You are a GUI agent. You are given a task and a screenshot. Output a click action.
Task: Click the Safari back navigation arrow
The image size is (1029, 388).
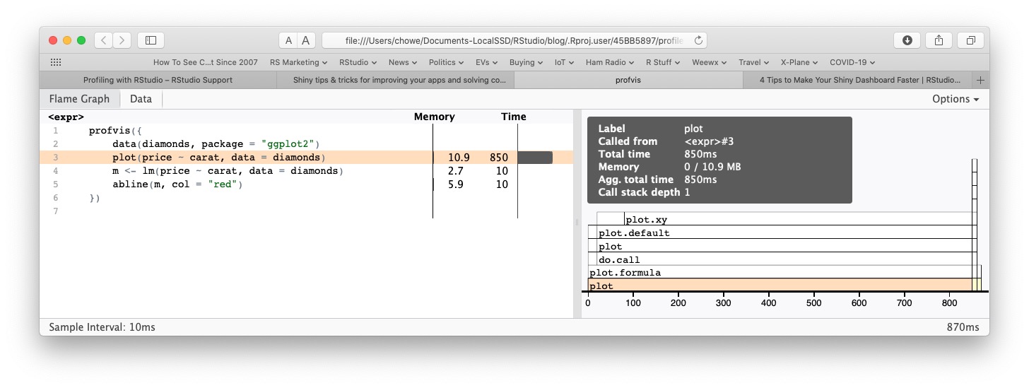[x=104, y=40]
